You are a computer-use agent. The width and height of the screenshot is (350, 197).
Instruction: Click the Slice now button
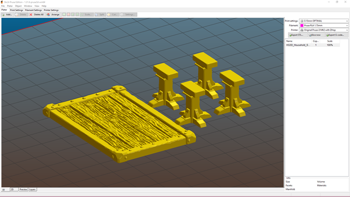pyautogui.click(x=316, y=35)
